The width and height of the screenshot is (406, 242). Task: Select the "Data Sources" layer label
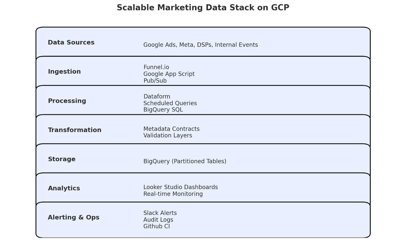point(71,42)
